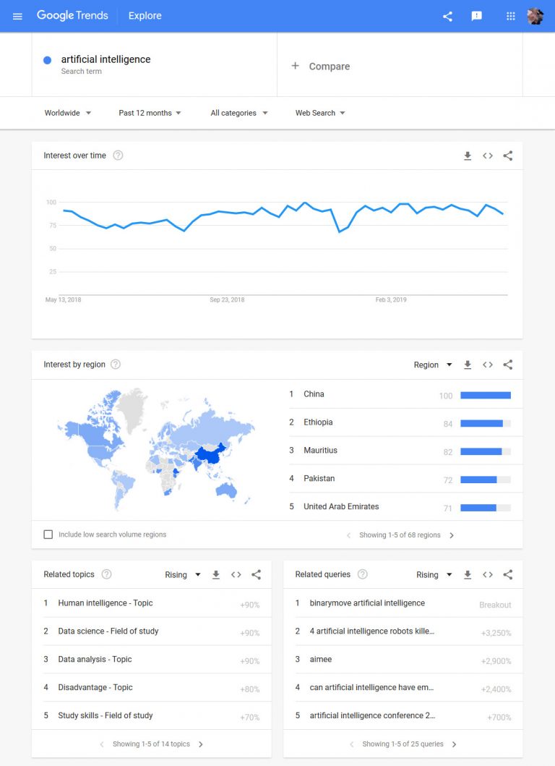This screenshot has width=555, height=766.
Task: Open the hamburger main menu
Action: pos(17,16)
